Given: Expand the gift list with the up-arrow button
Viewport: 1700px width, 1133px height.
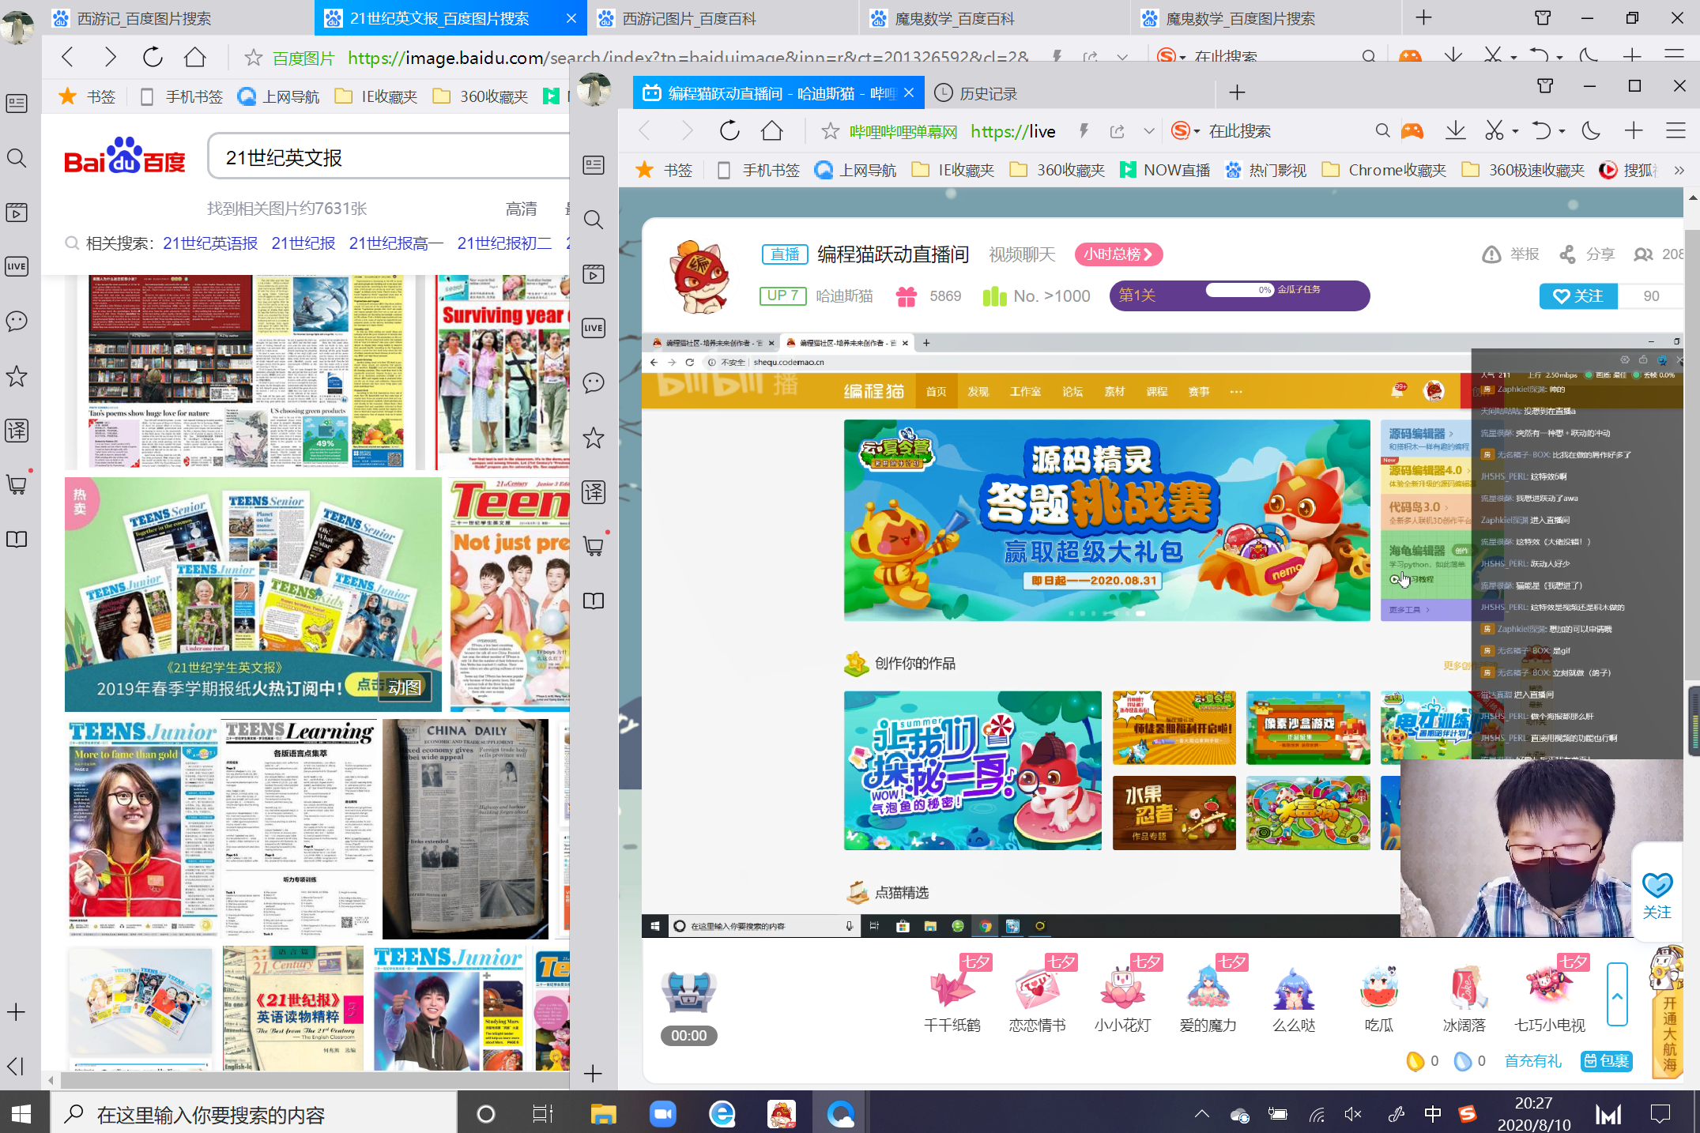Looking at the screenshot, I should click(1617, 995).
